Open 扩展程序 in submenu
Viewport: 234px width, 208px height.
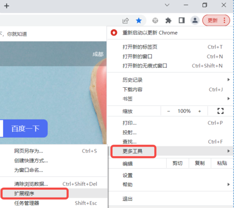[54, 193]
